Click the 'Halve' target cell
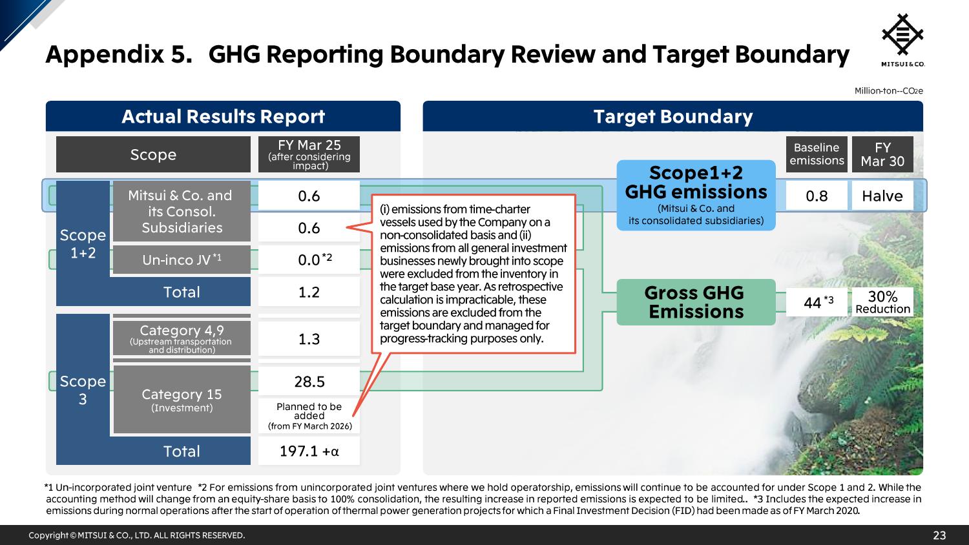The height and width of the screenshot is (545, 969). [882, 196]
